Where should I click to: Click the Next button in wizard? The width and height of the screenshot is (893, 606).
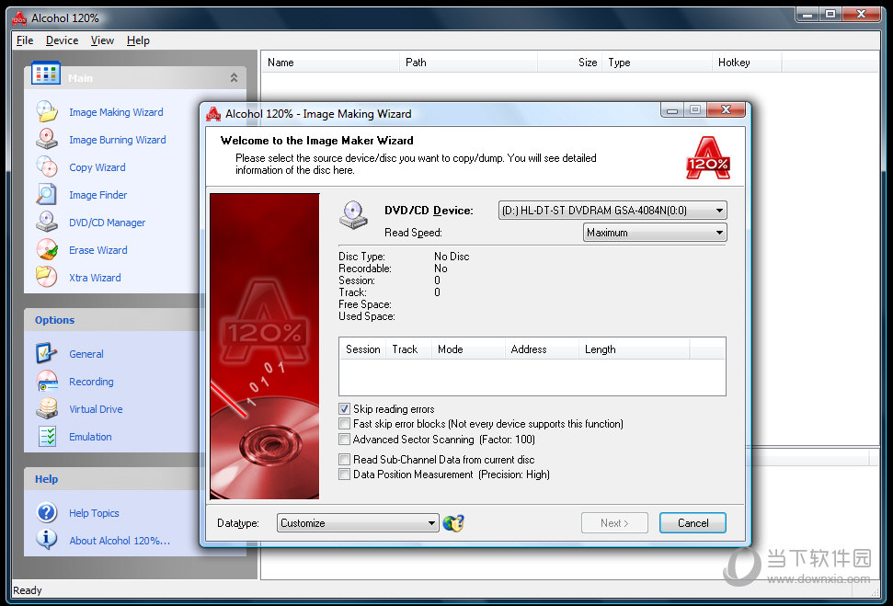coord(614,523)
